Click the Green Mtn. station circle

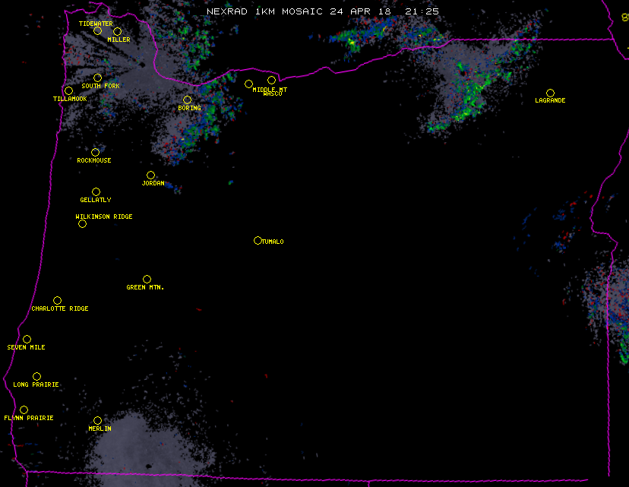click(147, 279)
